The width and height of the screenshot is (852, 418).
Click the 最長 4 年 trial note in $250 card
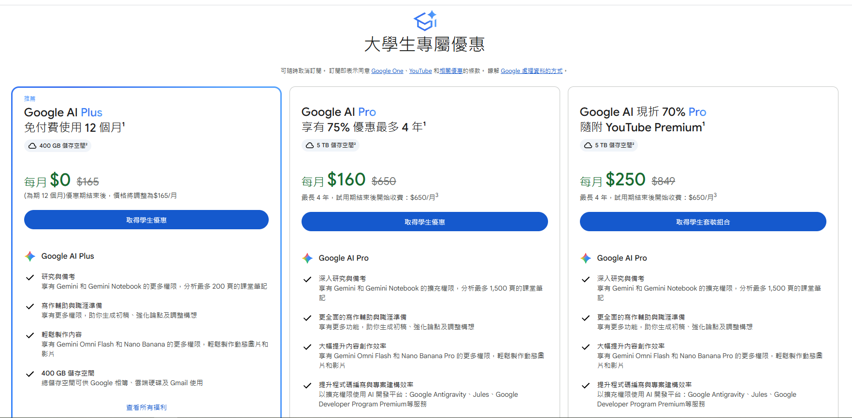click(648, 197)
